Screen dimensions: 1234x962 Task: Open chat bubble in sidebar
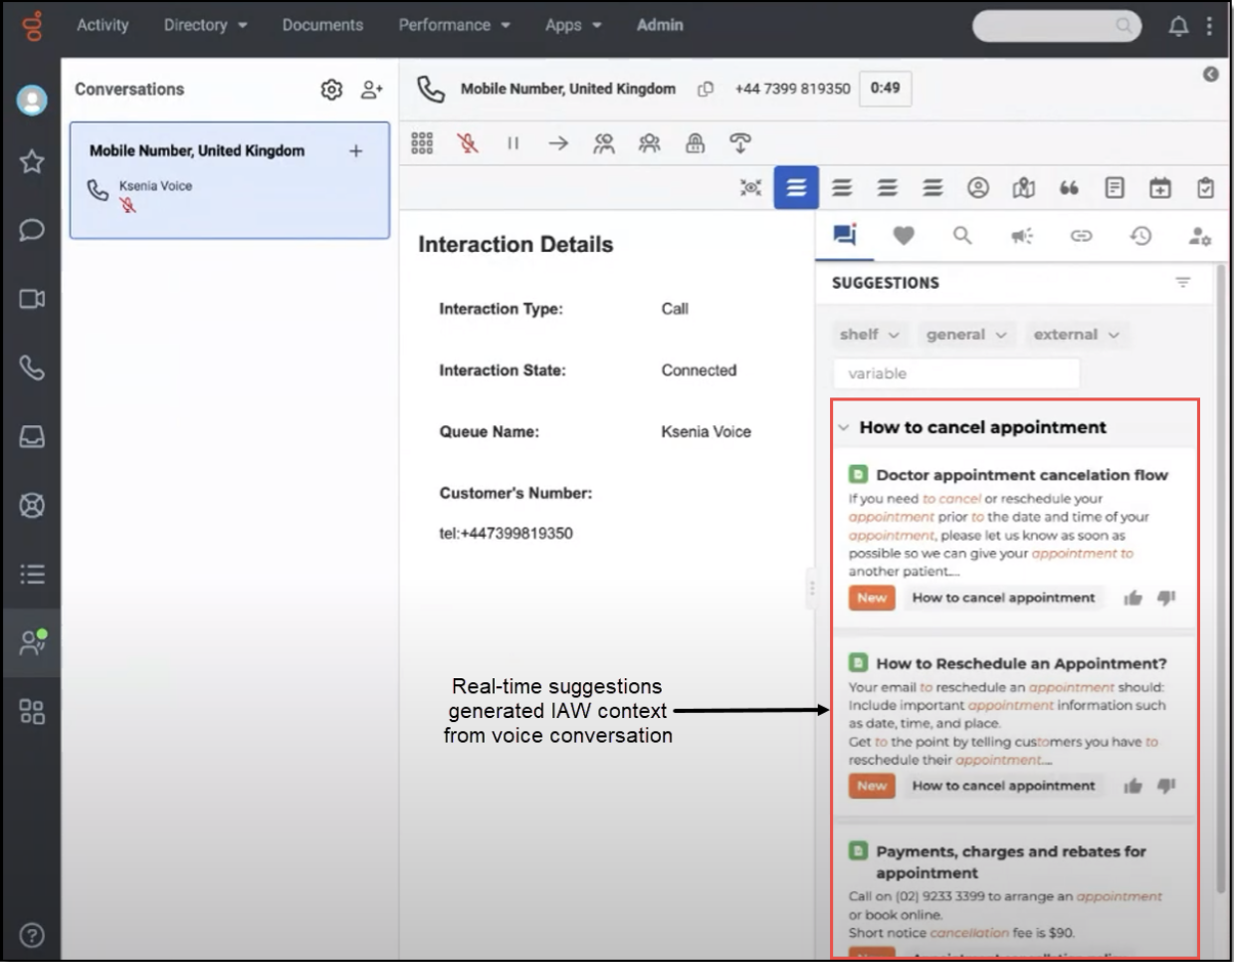tap(32, 230)
